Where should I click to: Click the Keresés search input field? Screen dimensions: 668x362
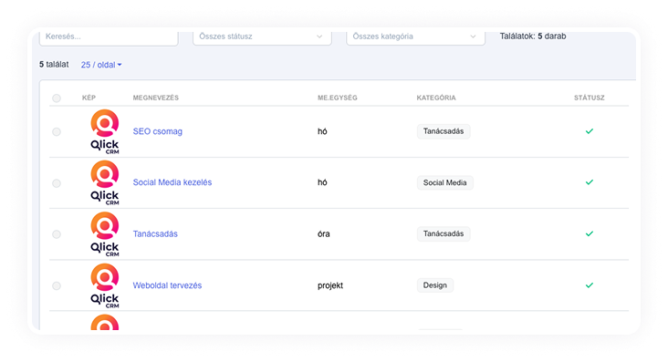tap(109, 37)
